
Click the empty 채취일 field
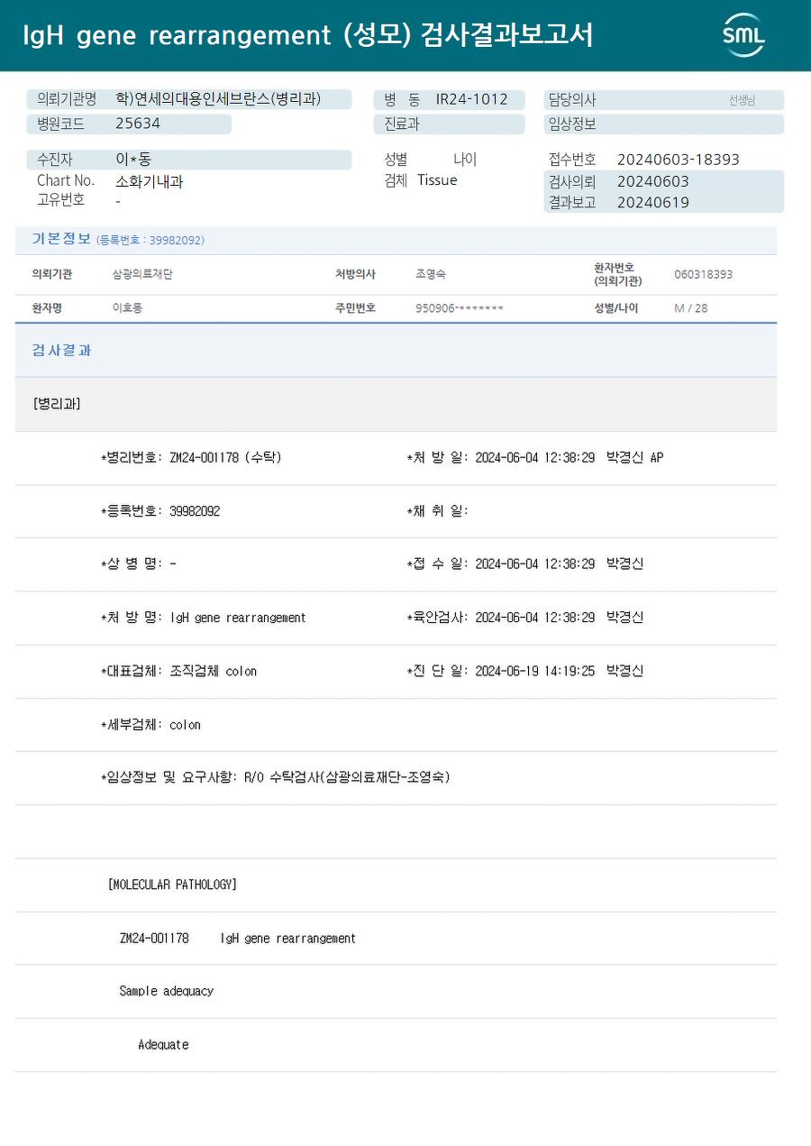pos(437,511)
